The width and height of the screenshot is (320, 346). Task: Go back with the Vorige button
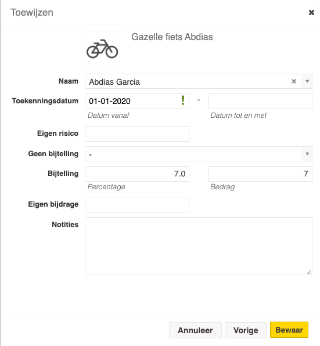click(x=246, y=330)
